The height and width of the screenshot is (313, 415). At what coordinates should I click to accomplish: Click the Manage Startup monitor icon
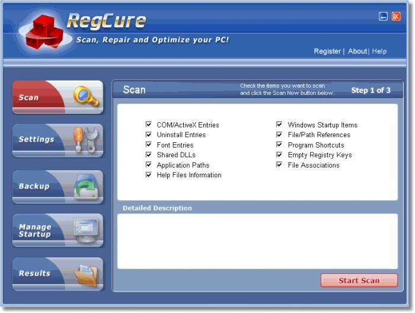(x=87, y=230)
